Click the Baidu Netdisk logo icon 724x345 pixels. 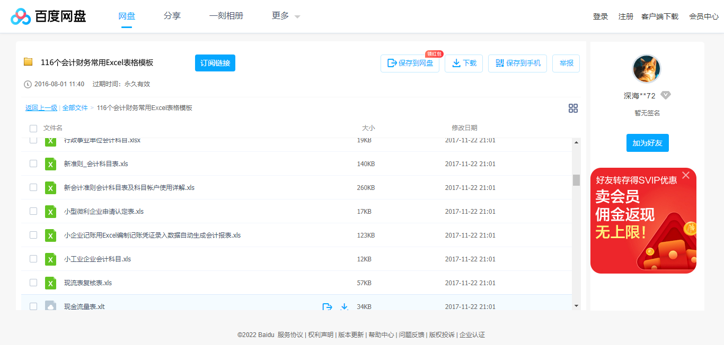point(20,15)
